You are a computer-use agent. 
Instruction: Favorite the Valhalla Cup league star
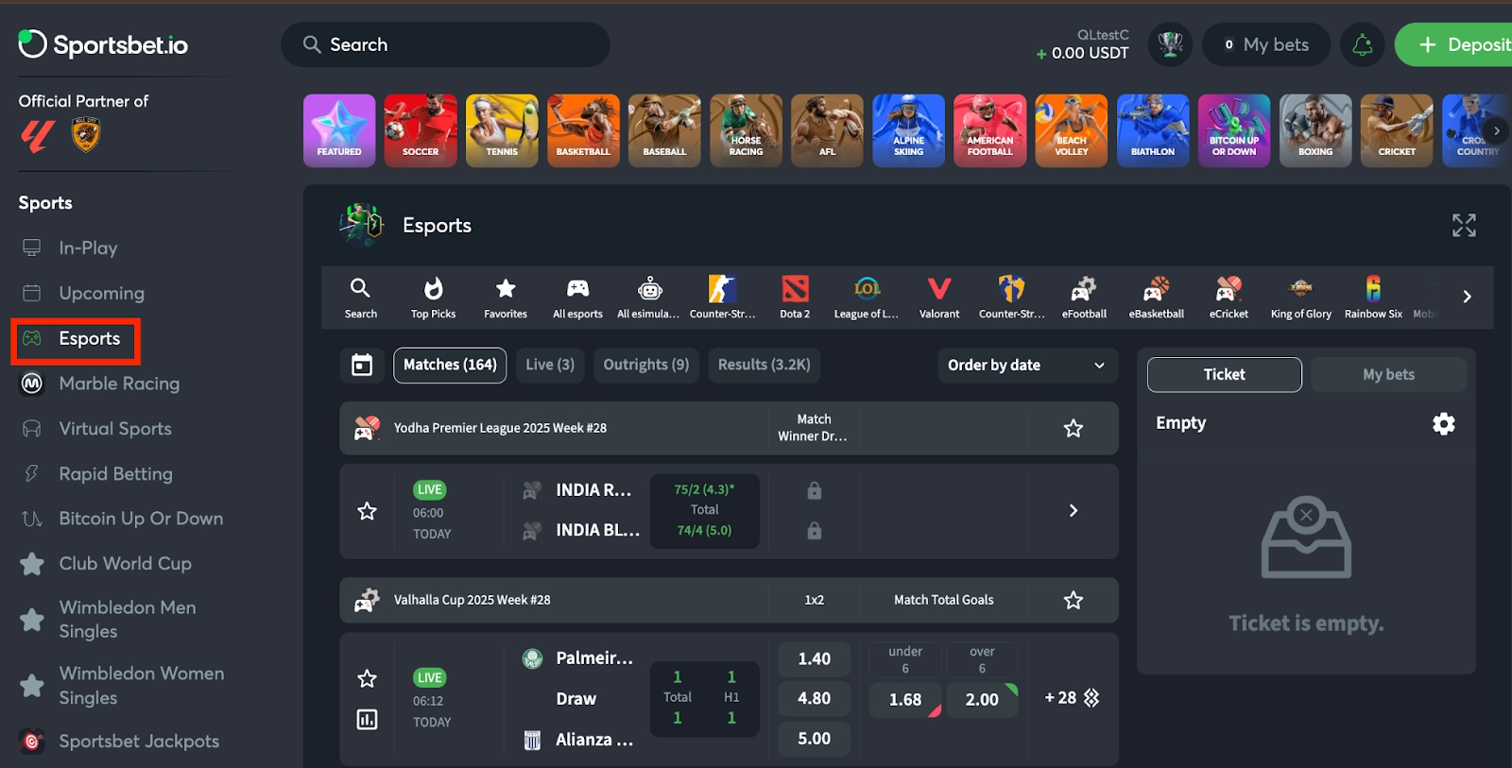1074,600
